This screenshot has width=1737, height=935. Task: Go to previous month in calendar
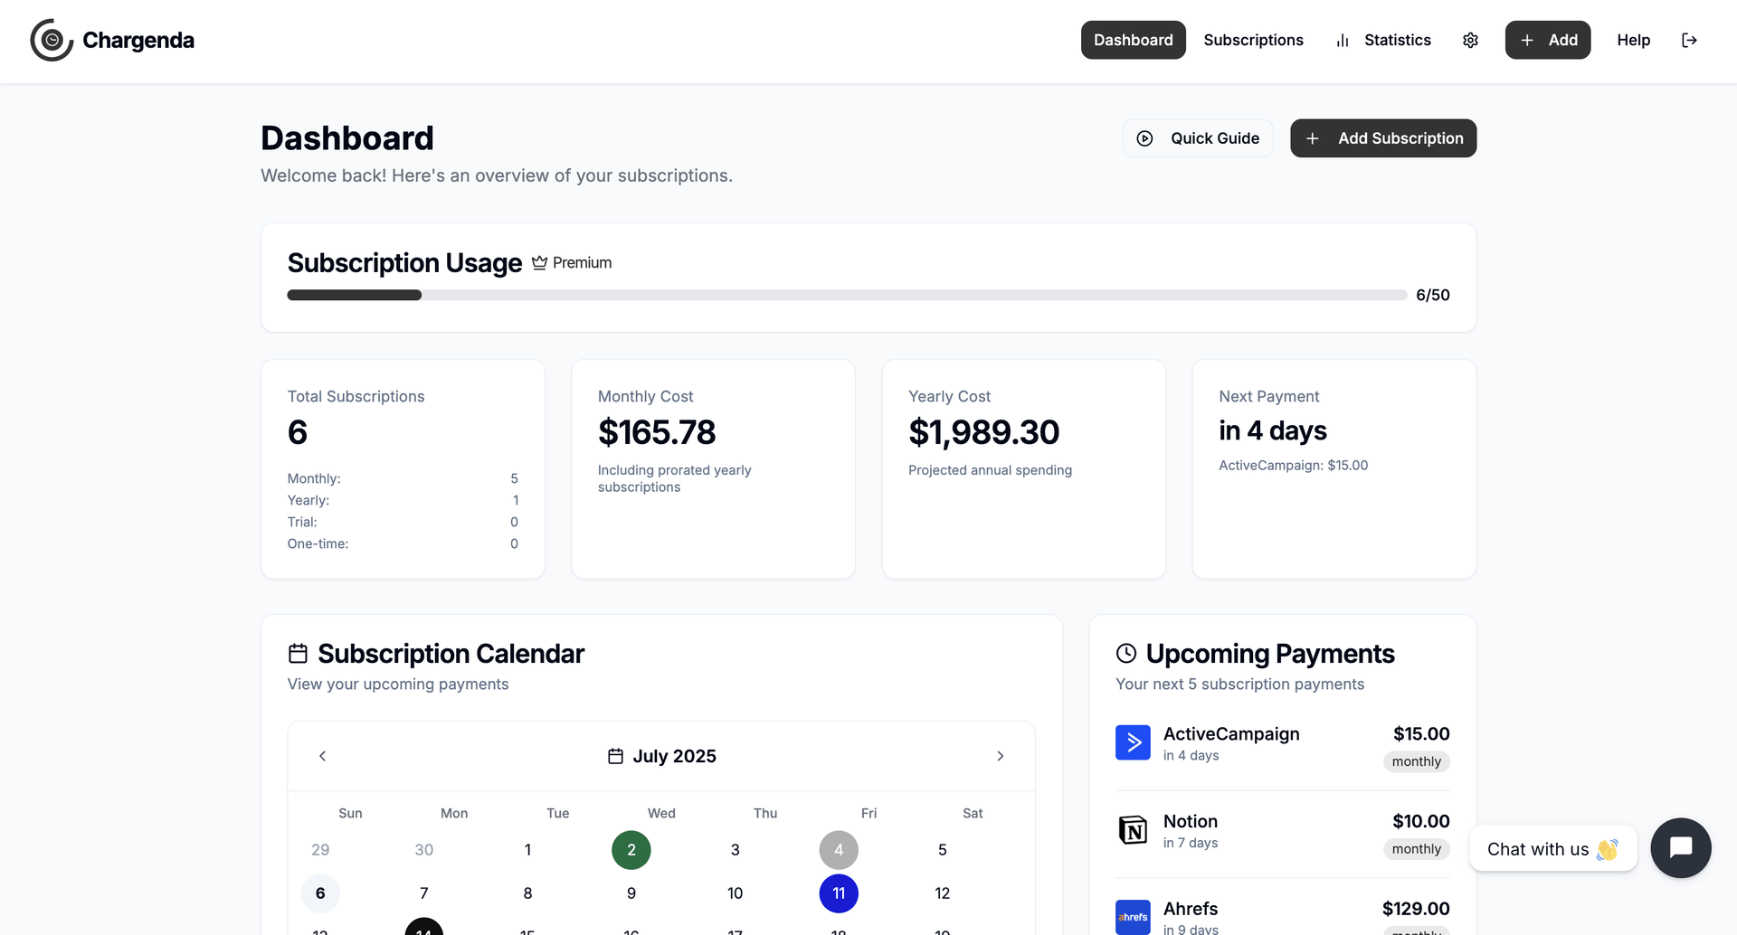click(322, 756)
